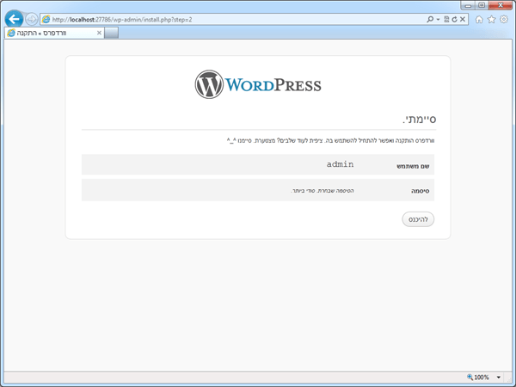Click the search magnifier icon in address bar
The height and width of the screenshot is (387, 516).
point(430,20)
